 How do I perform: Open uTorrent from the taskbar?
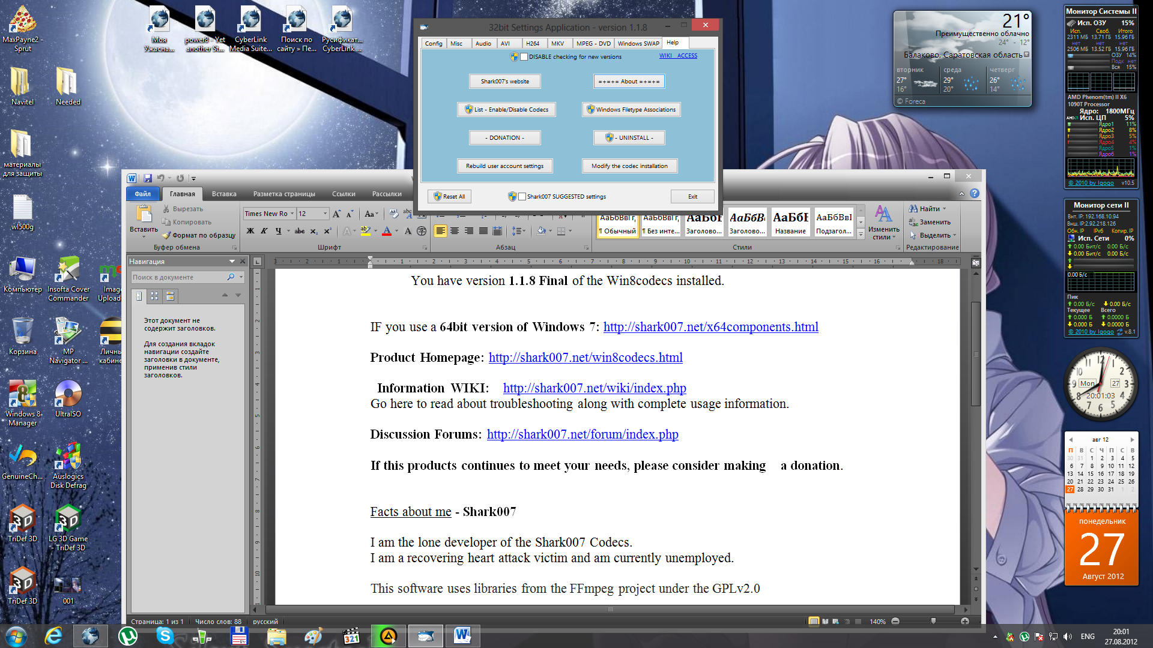point(127,635)
